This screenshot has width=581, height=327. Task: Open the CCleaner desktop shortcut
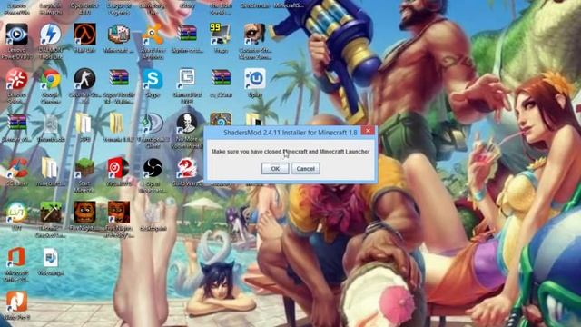[16, 168]
